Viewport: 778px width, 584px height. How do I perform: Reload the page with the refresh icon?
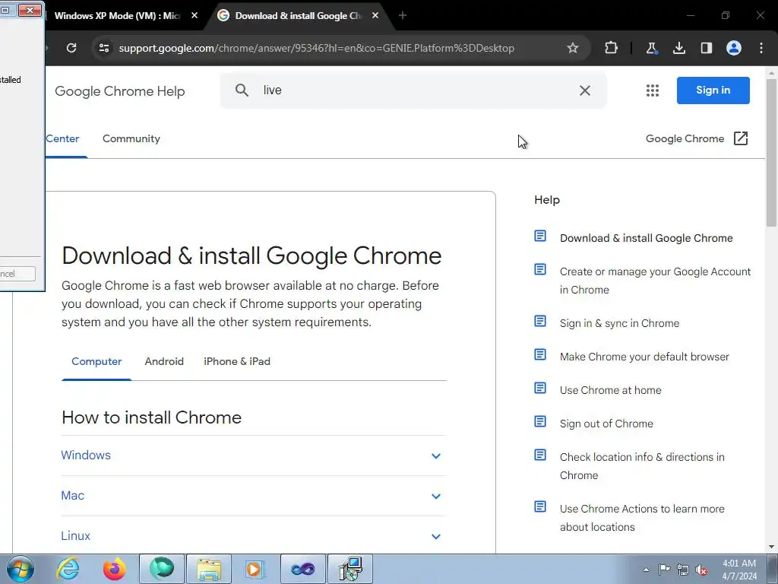[x=71, y=48]
